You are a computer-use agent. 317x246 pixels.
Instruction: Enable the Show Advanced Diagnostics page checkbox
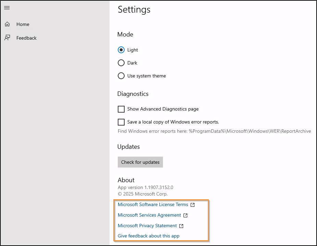pyautogui.click(x=121, y=109)
